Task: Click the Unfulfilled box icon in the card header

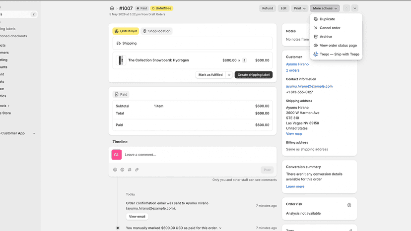Action: click(117, 31)
